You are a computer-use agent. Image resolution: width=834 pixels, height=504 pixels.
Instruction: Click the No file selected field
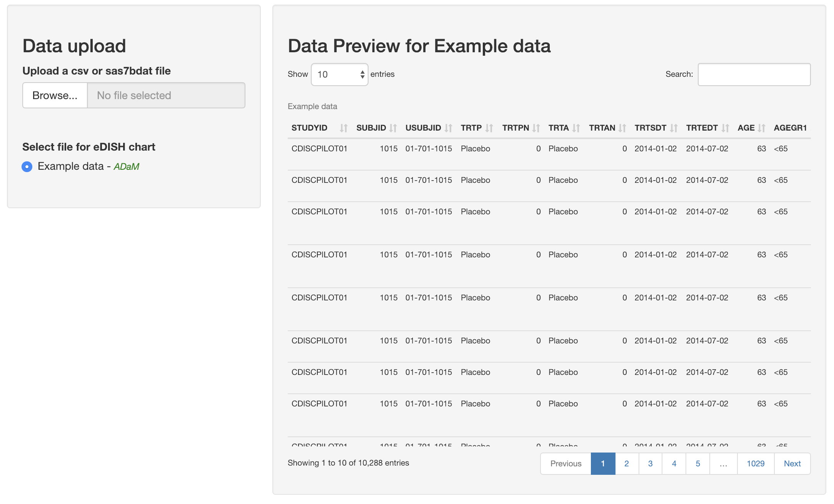(166, 95)
